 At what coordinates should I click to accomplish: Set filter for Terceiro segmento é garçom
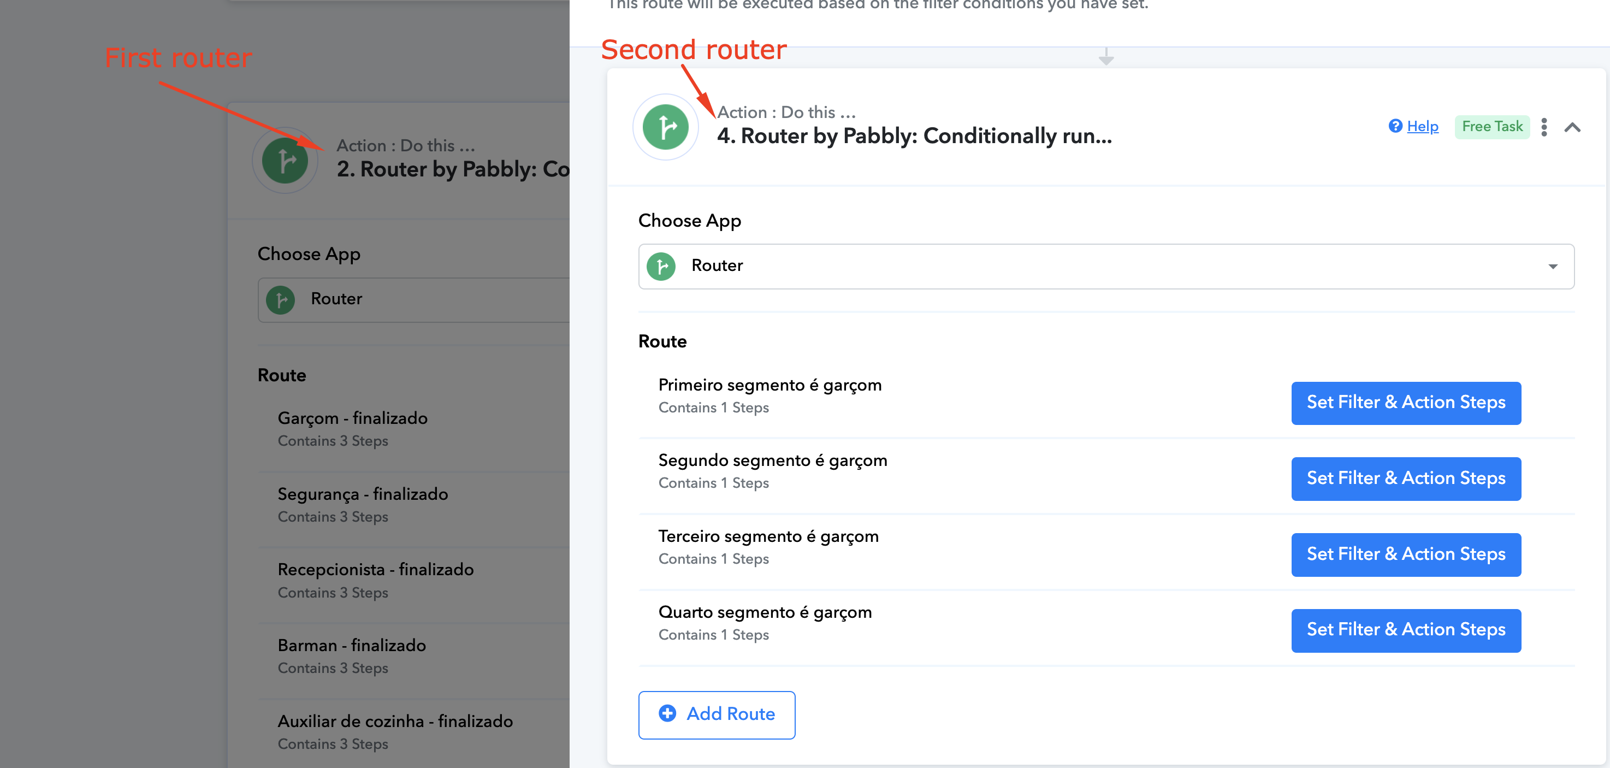point(1406,555)
